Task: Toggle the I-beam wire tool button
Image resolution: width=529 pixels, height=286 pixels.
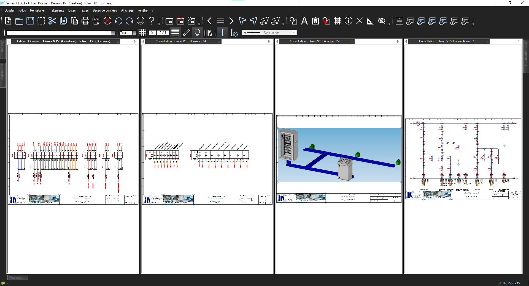Action: pos(223,33)
